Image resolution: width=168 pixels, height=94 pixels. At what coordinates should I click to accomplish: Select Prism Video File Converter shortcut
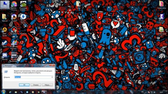pos(14,45)
